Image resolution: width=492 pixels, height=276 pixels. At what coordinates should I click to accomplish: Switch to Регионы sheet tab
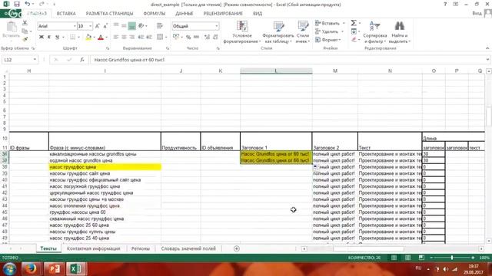pos(140,248)
